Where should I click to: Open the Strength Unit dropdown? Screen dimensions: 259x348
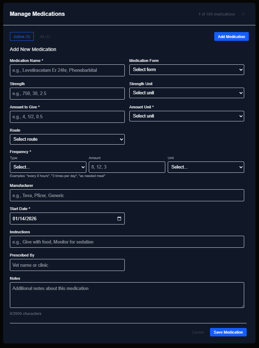[186, 93]
